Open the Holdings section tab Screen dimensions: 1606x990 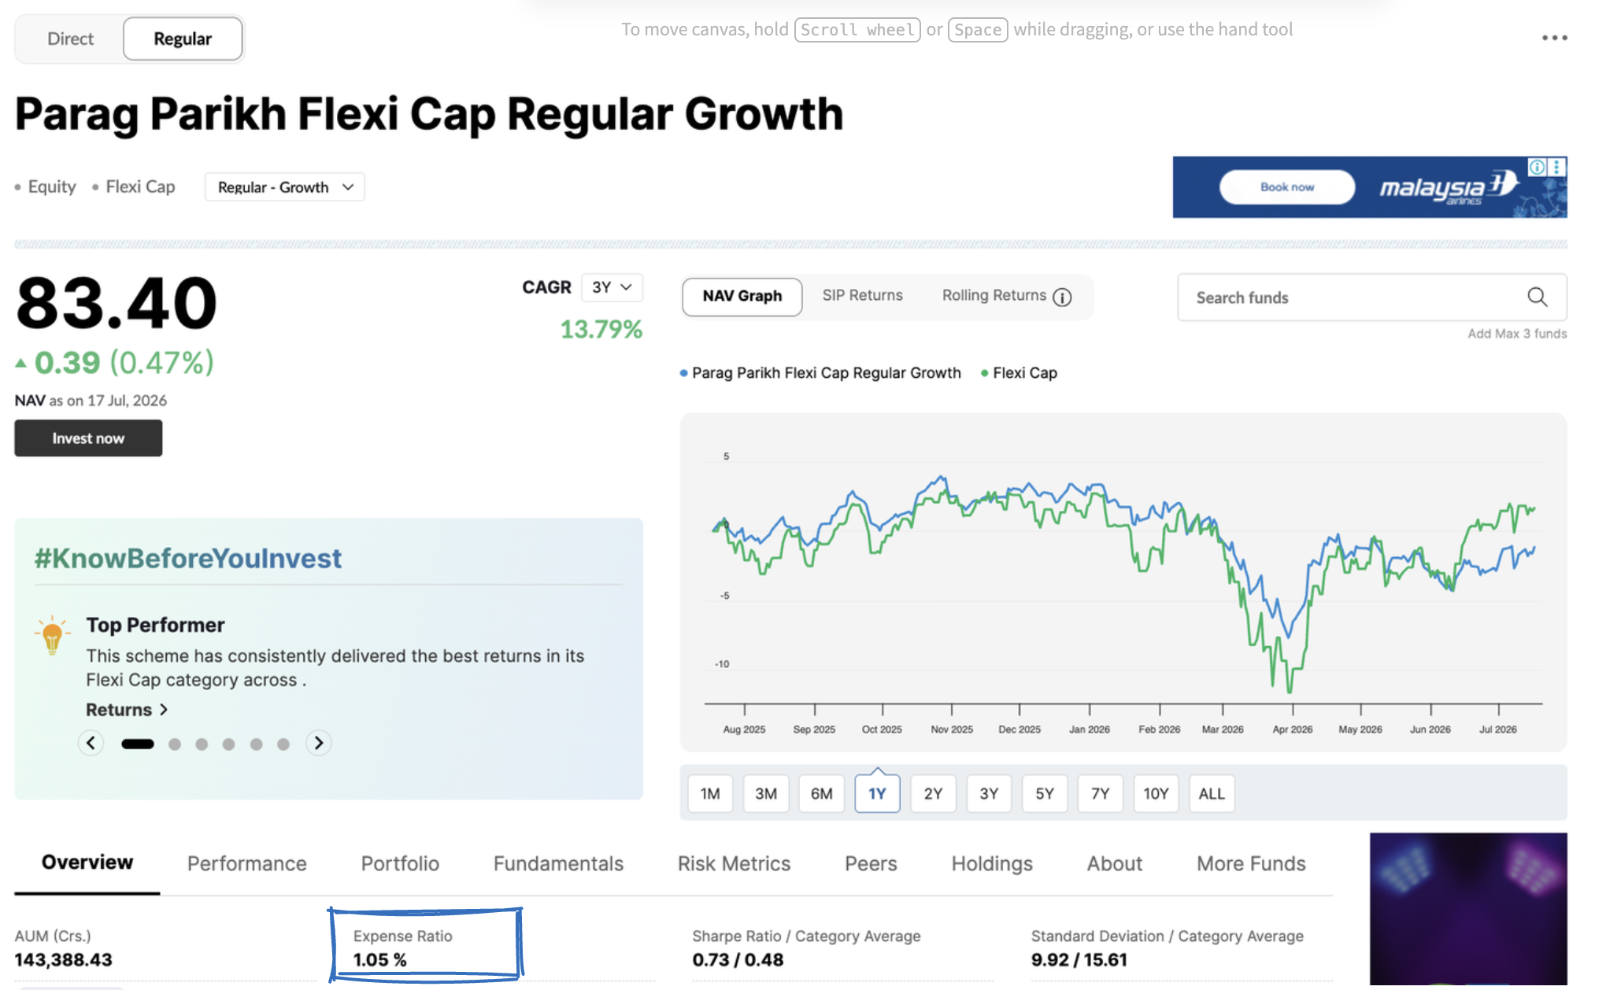point(992,863)
